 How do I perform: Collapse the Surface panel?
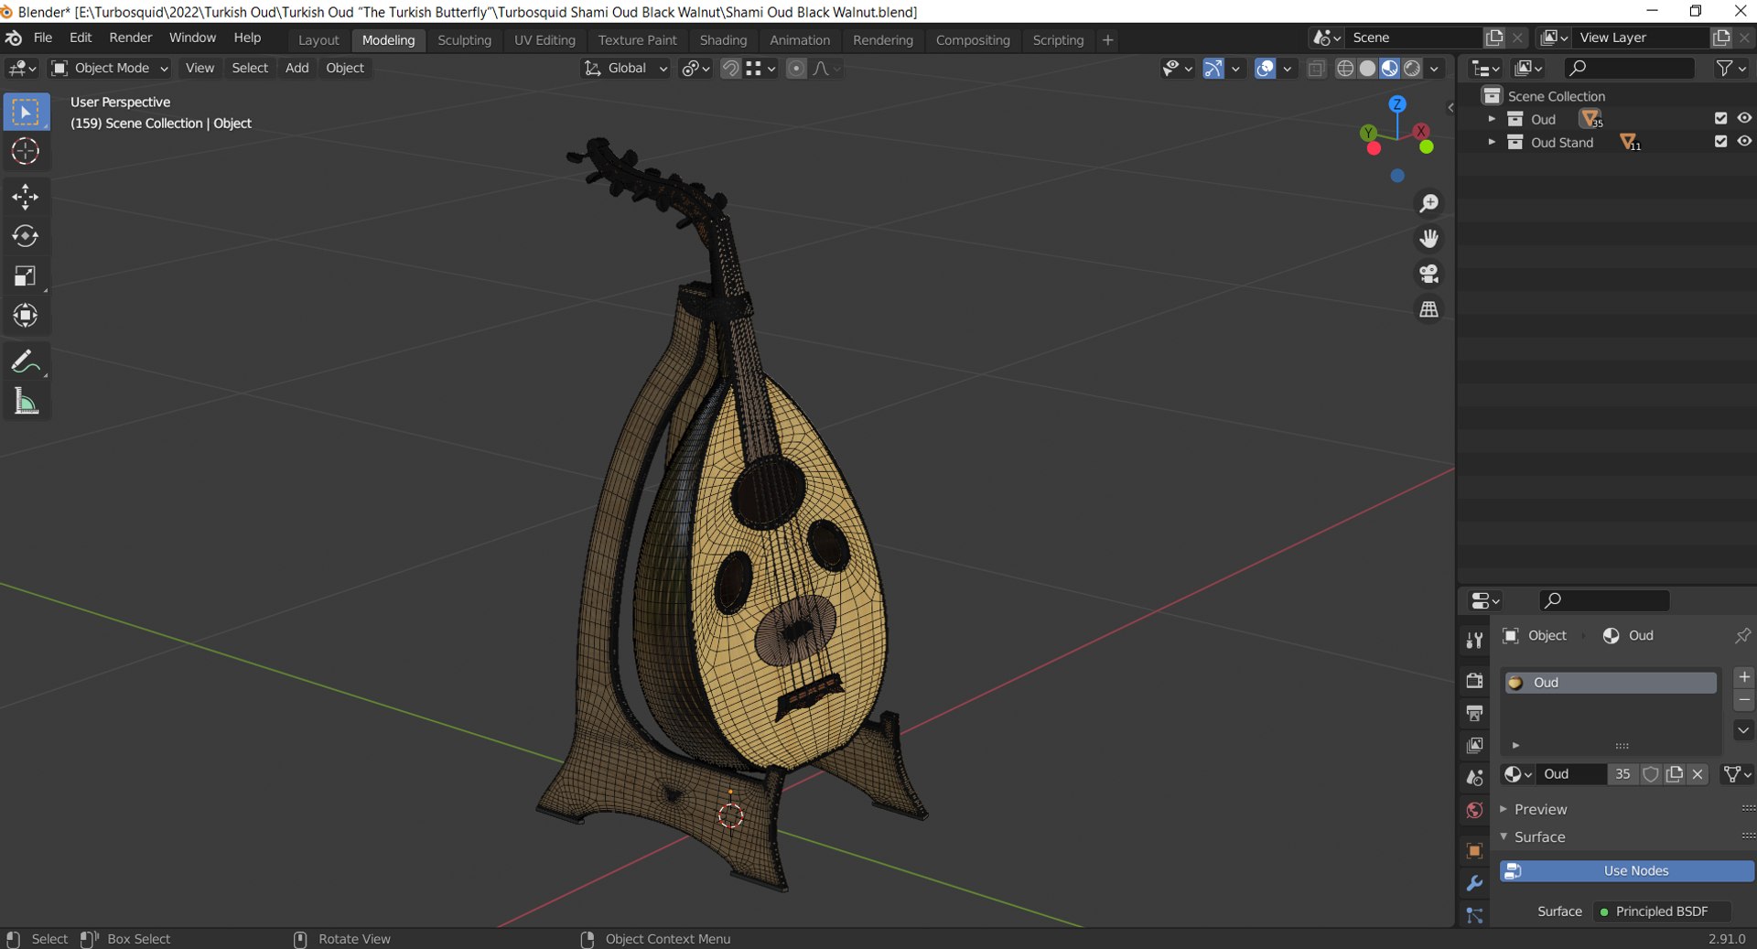[1539, 836]
